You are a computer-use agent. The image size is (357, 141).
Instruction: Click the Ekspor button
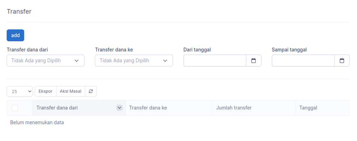click(x=46, y=91)
